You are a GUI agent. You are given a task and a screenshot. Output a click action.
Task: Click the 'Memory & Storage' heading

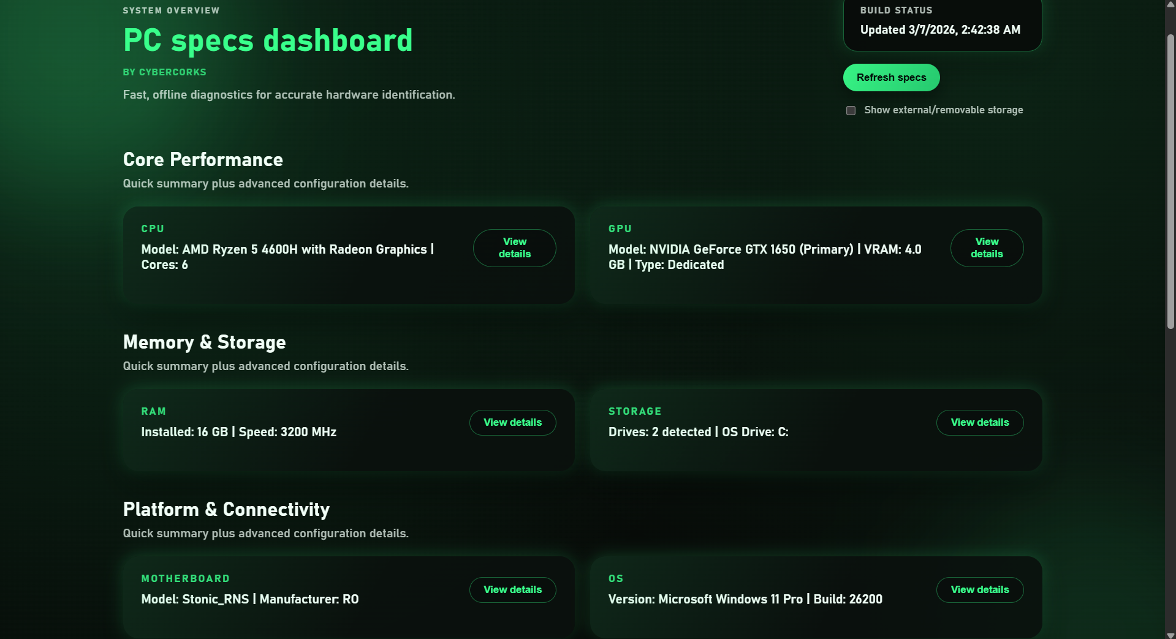click(204, 342)
